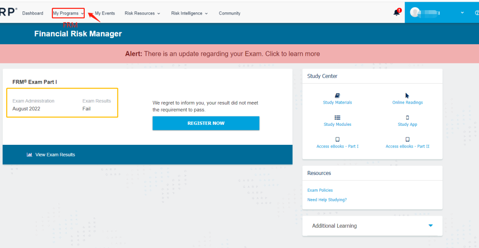
Task: Open the My Programs dropdown menu
Action: (x=68, y=13)
